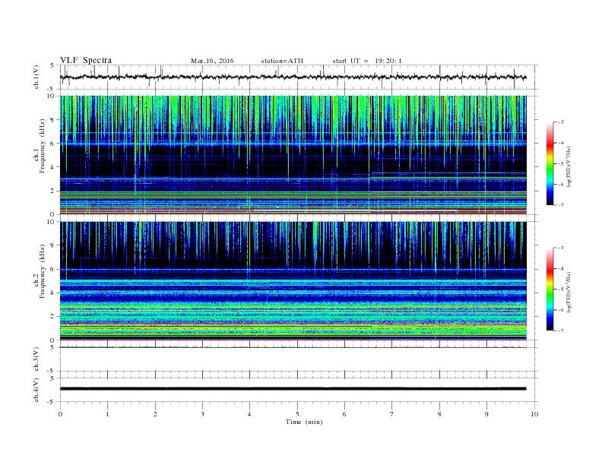Click time axis tick label '5'
This screenshot has width=602, height=465.
297,414
